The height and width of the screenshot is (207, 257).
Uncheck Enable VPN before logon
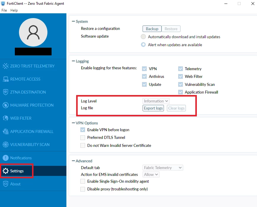[x=83, y=130]
